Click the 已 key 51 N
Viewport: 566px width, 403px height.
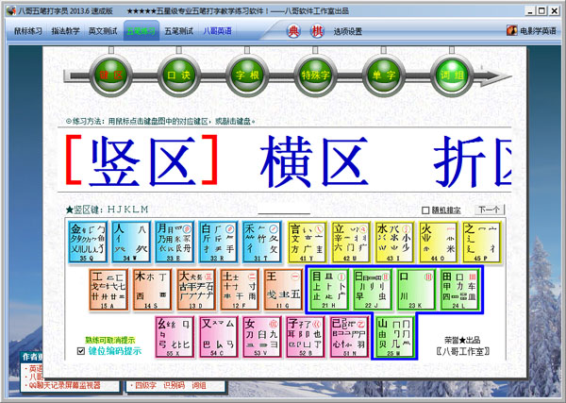(x=349, y=337)
